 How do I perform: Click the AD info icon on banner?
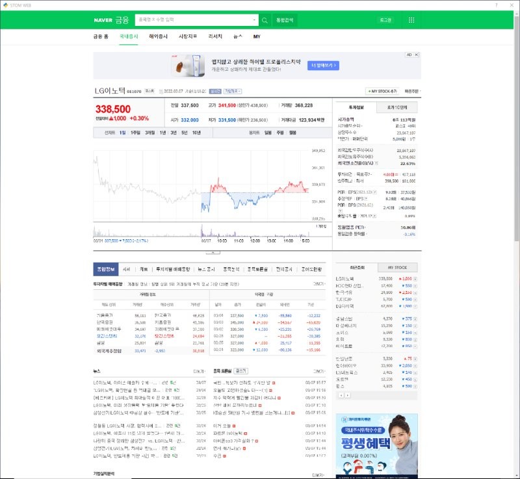[409, 55]
